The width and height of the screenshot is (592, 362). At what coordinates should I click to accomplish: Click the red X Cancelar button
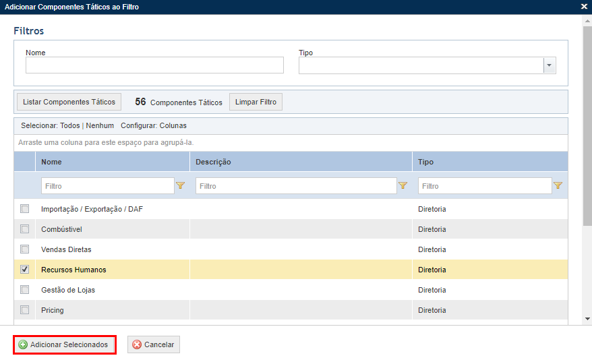tap(154, 344)
